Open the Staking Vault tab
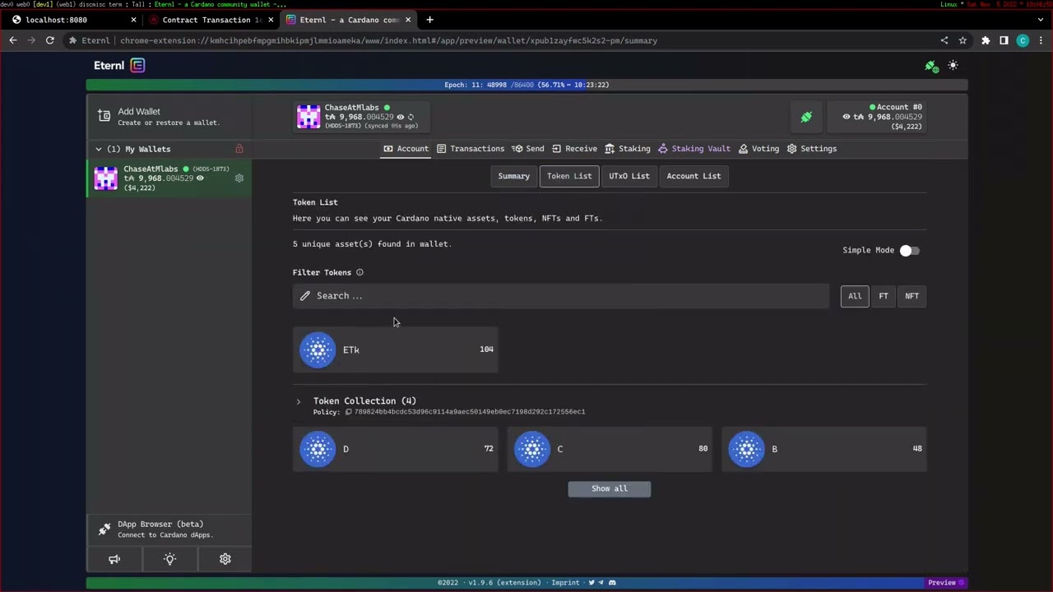Screen dimensions: 1053x592 (693, 149)
